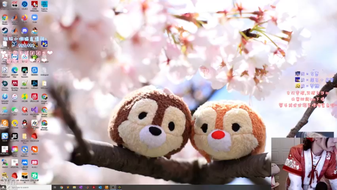337x190 pixels.
Task: Open the IDE shortcut beside Recycle Bin
Action: (14, 4)
